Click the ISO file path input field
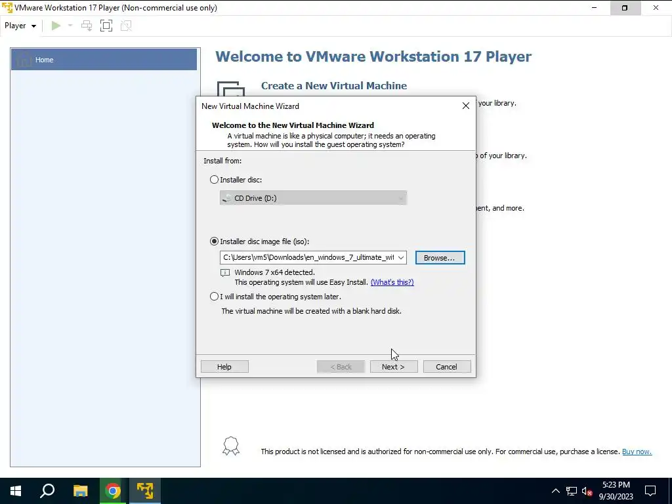 coord(308,257)
